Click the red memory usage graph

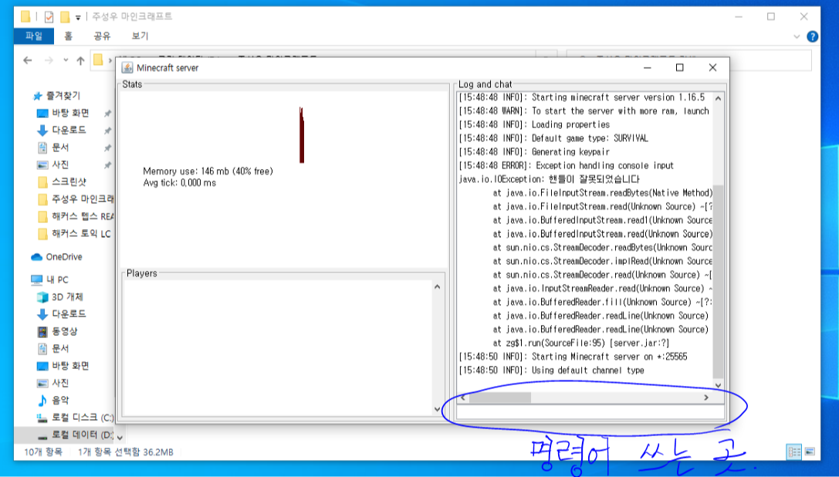coord(302,135)
